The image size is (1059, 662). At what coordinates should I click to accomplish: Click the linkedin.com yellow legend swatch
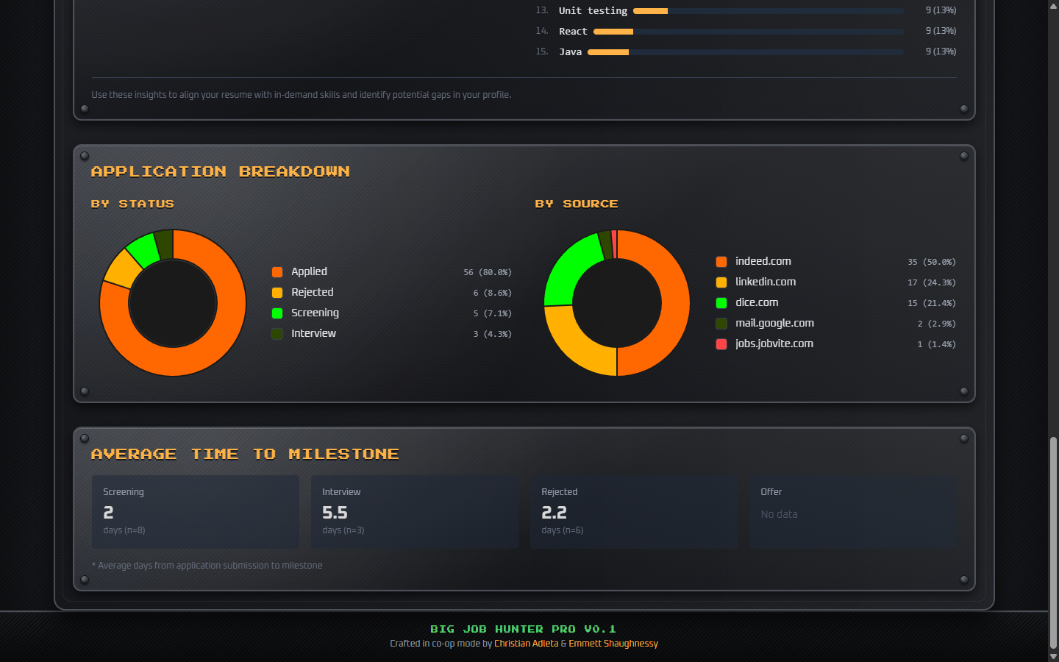721,282
